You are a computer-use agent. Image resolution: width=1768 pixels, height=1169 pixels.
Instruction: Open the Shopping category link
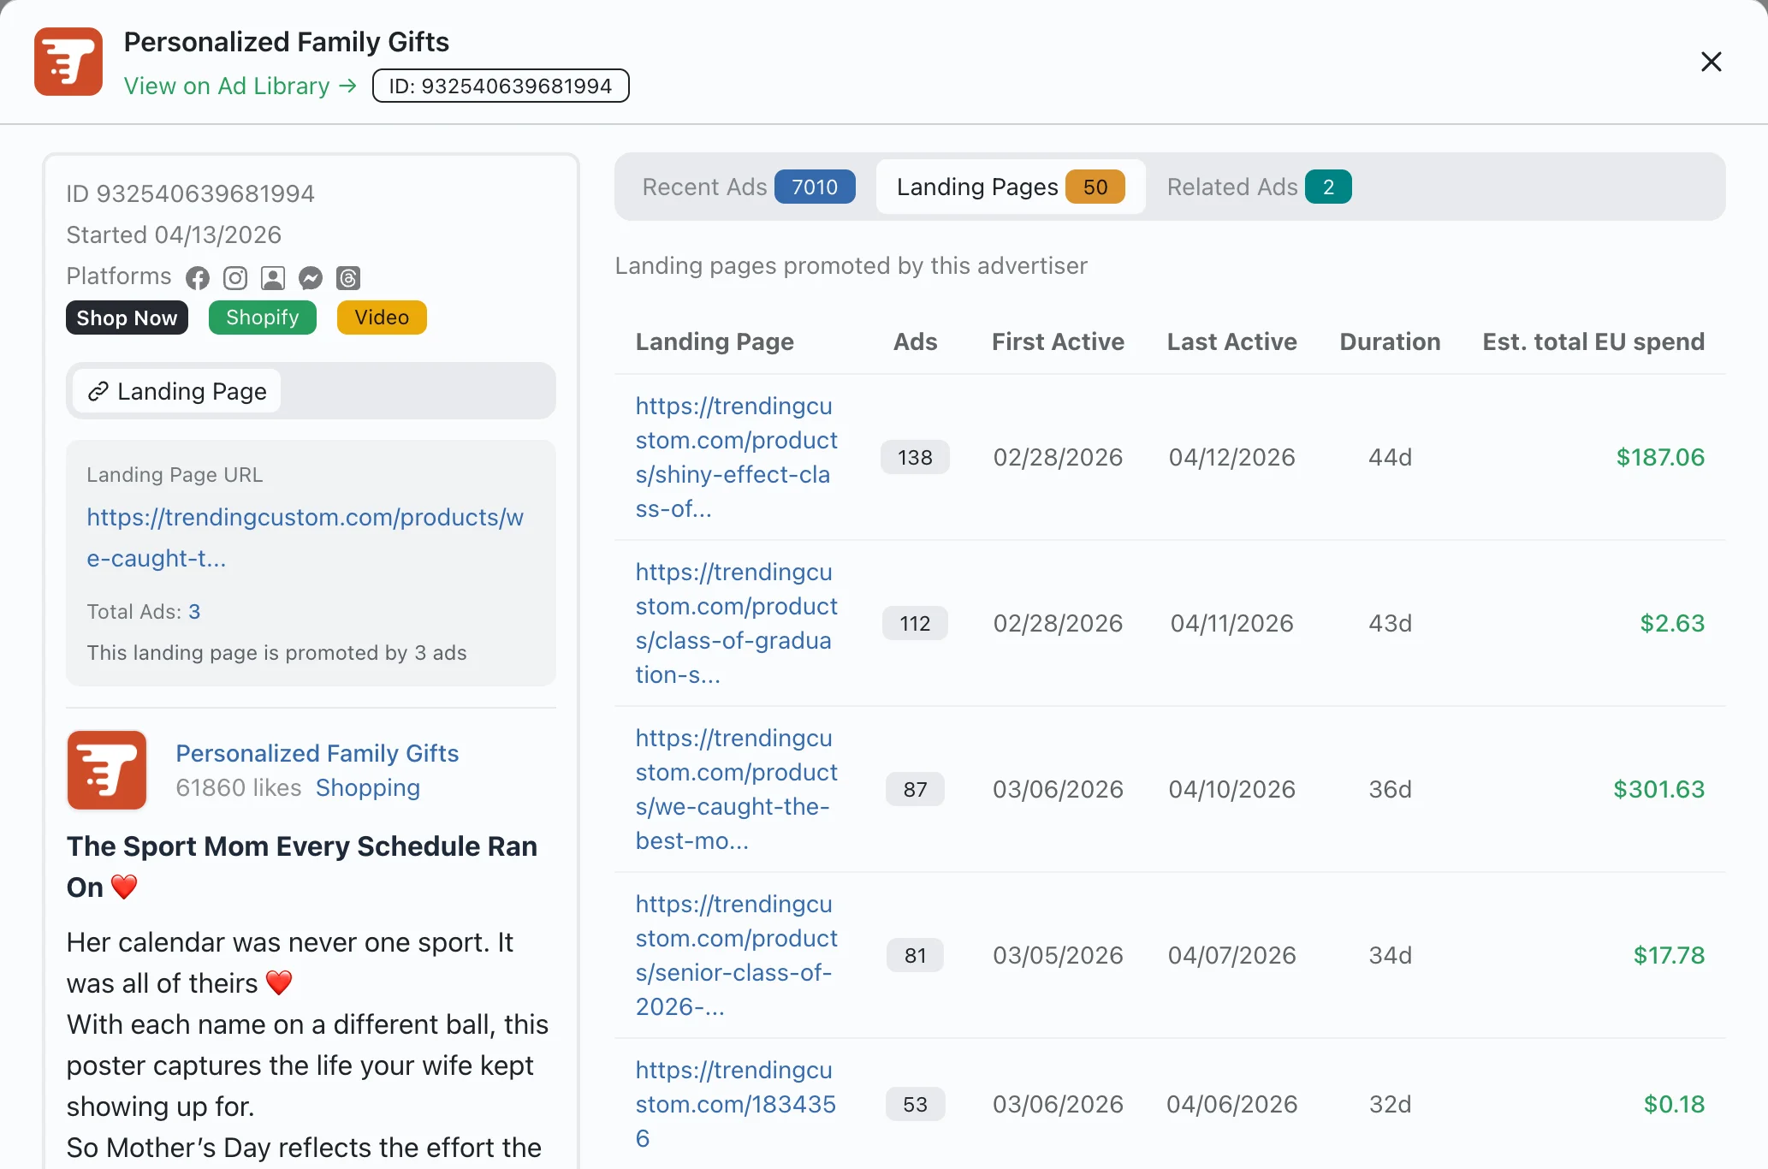click(368, 787)
